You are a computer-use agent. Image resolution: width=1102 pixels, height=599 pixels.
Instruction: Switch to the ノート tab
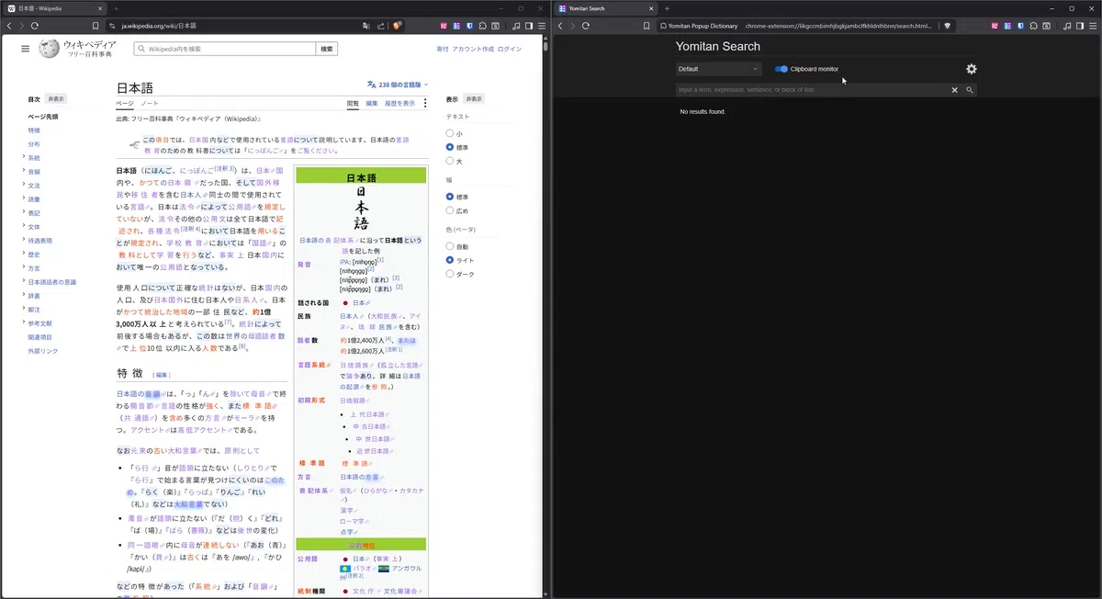[150, 103]
